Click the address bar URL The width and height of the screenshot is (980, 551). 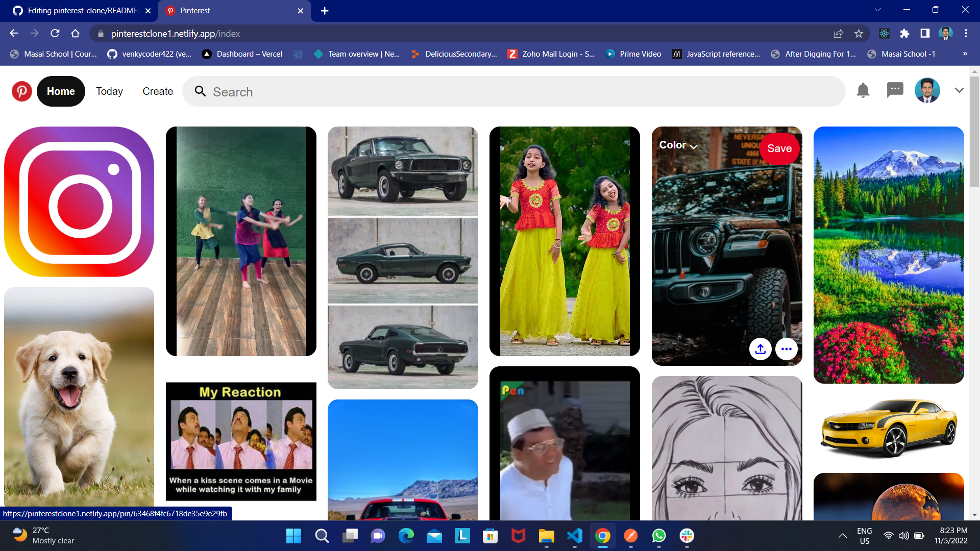(x=175, y=34)
